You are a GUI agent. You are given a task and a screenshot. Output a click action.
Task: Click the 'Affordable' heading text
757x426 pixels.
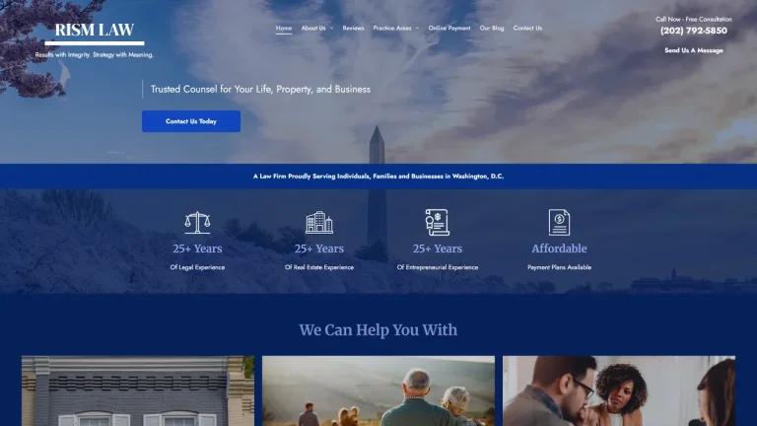pos(559,248)
